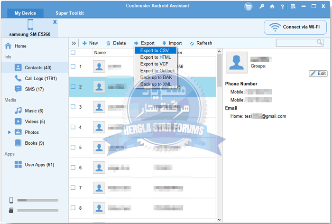Click Edit button for contact details
This screenshot has width=332, height=224.
coord(318,74)
